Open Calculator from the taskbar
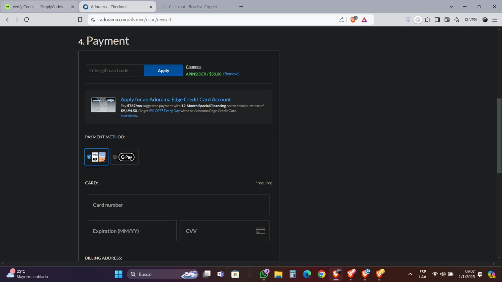The height and width of the screenshot is (282, 502). [x=293, y=274]
